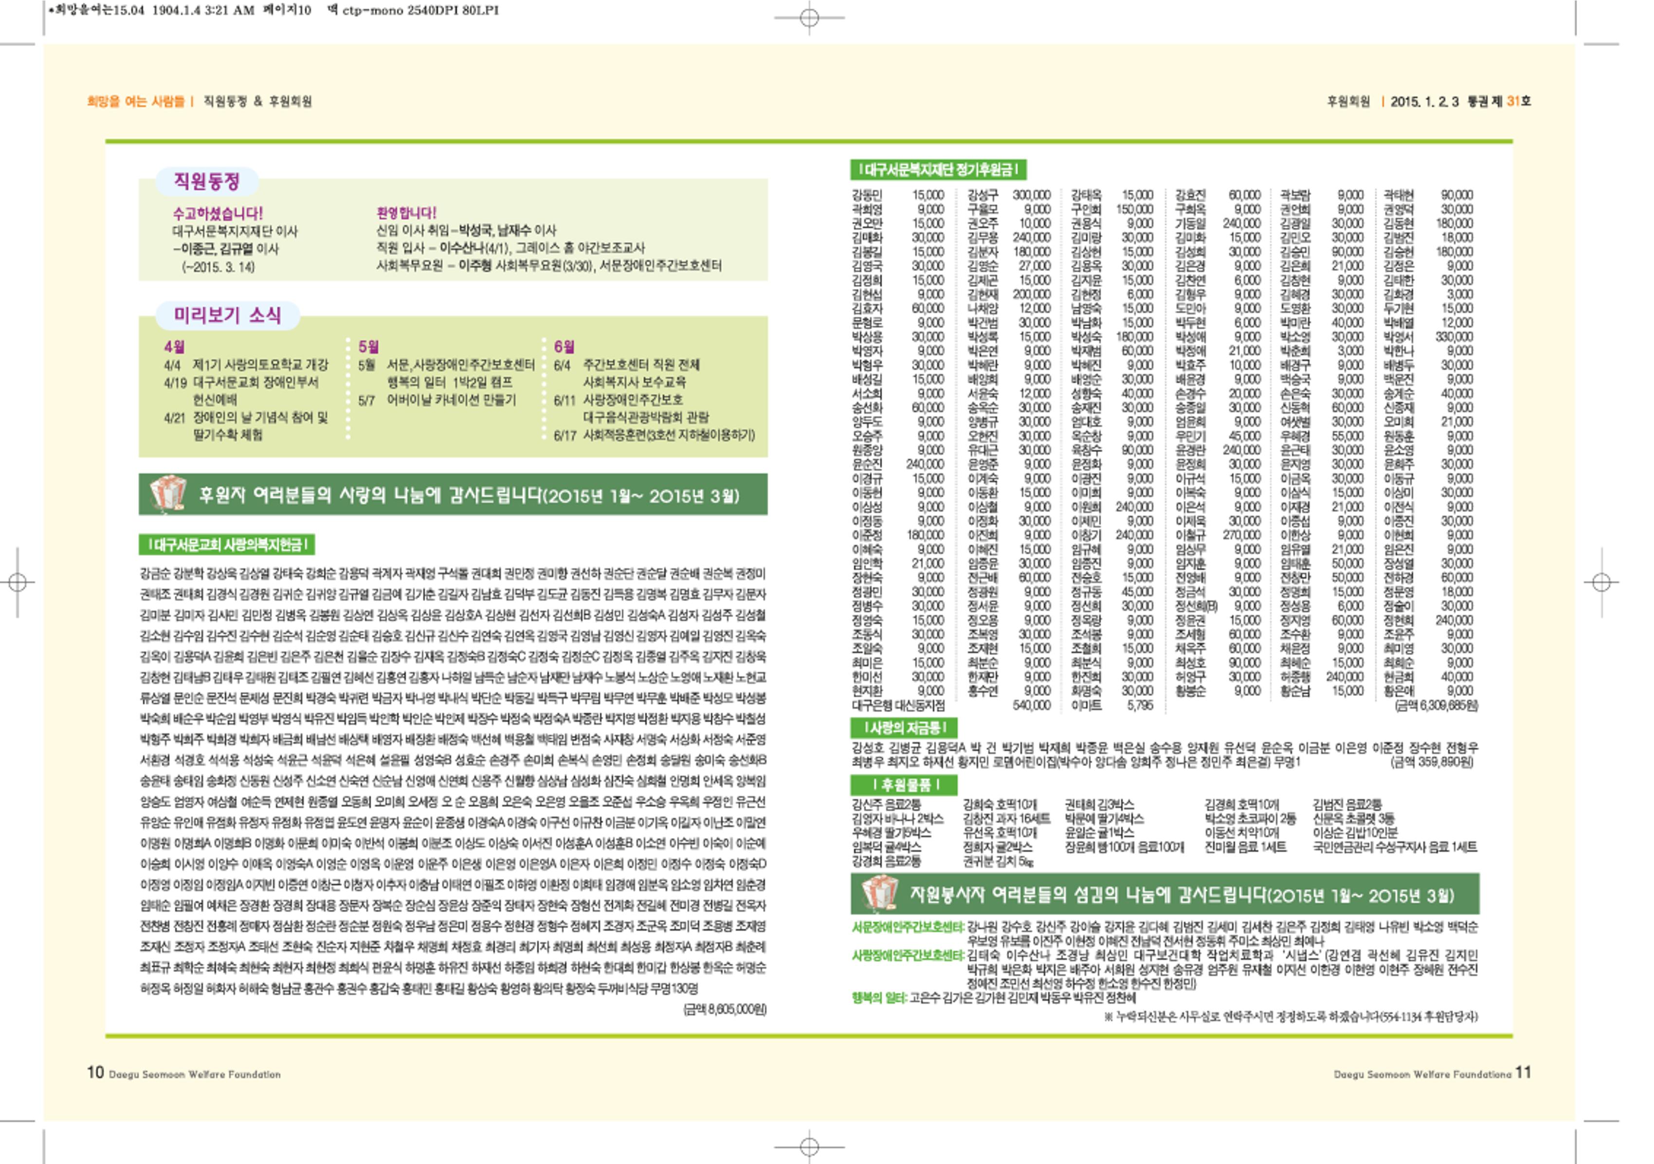Click the bottom center registration crosshair mark

tap(809, 1146)
